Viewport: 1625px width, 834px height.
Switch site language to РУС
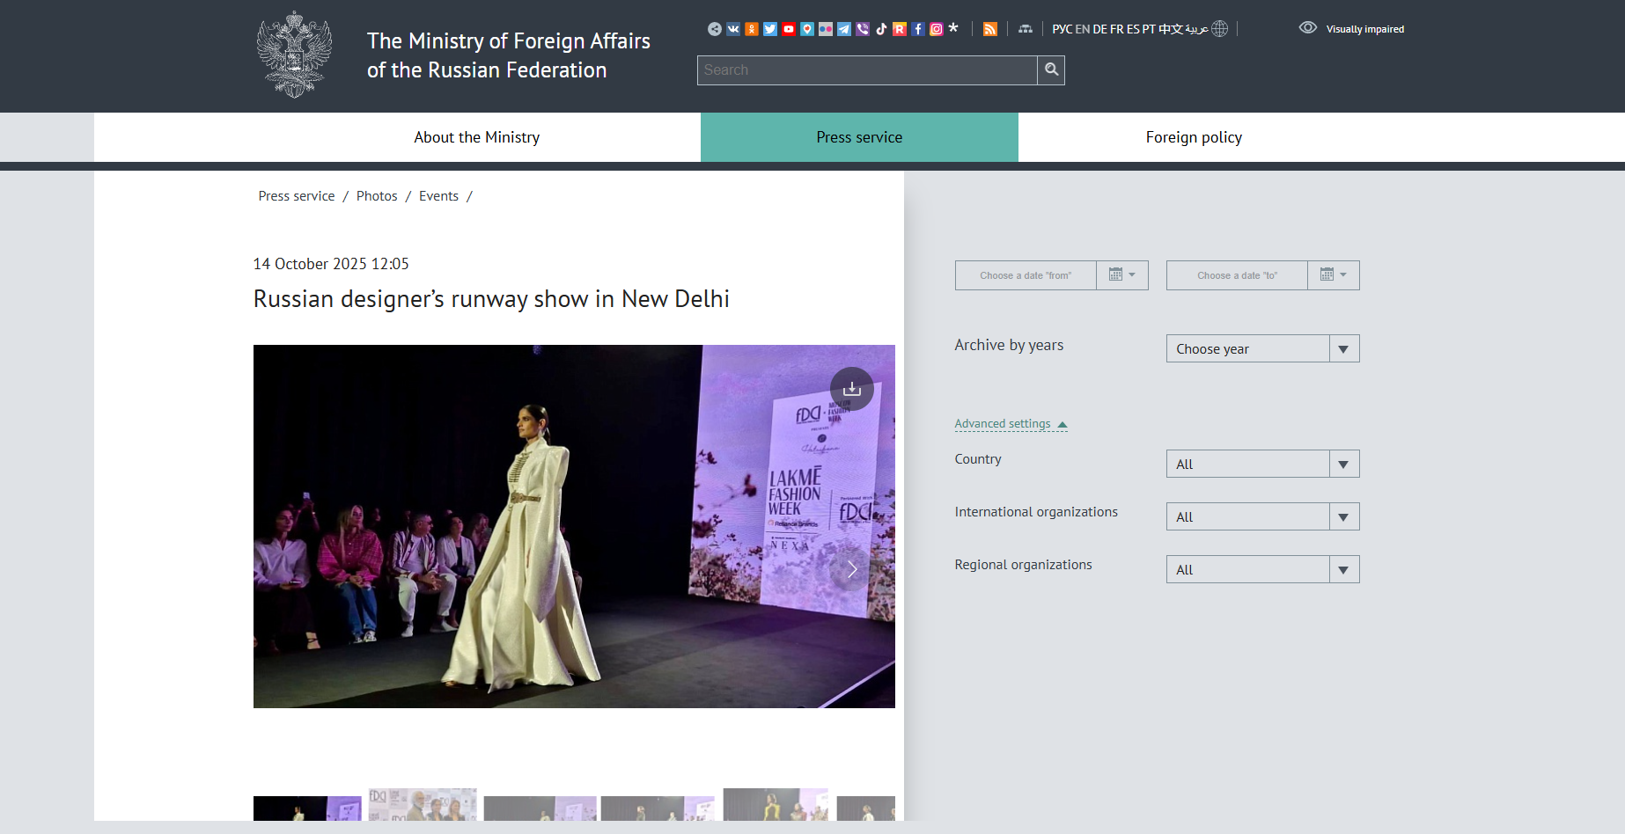tap(1062, 29)
